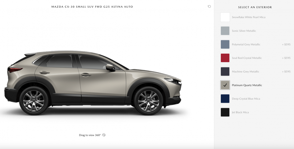Choose the Polymetal Grey Metallic swatch
Image resolution: width=294 pixels, height=149 pixels.
225,44
